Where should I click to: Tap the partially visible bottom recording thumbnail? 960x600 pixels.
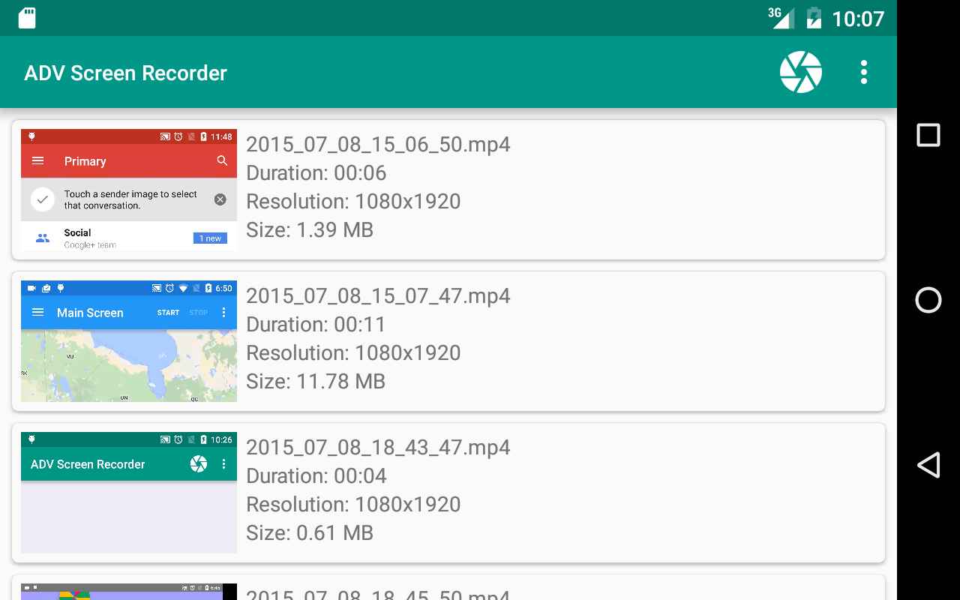pyautogui.click(x=128, y=592)
